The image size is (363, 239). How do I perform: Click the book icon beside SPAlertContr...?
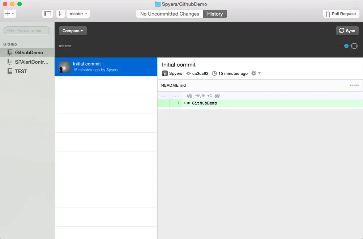(x=10, y=62)
